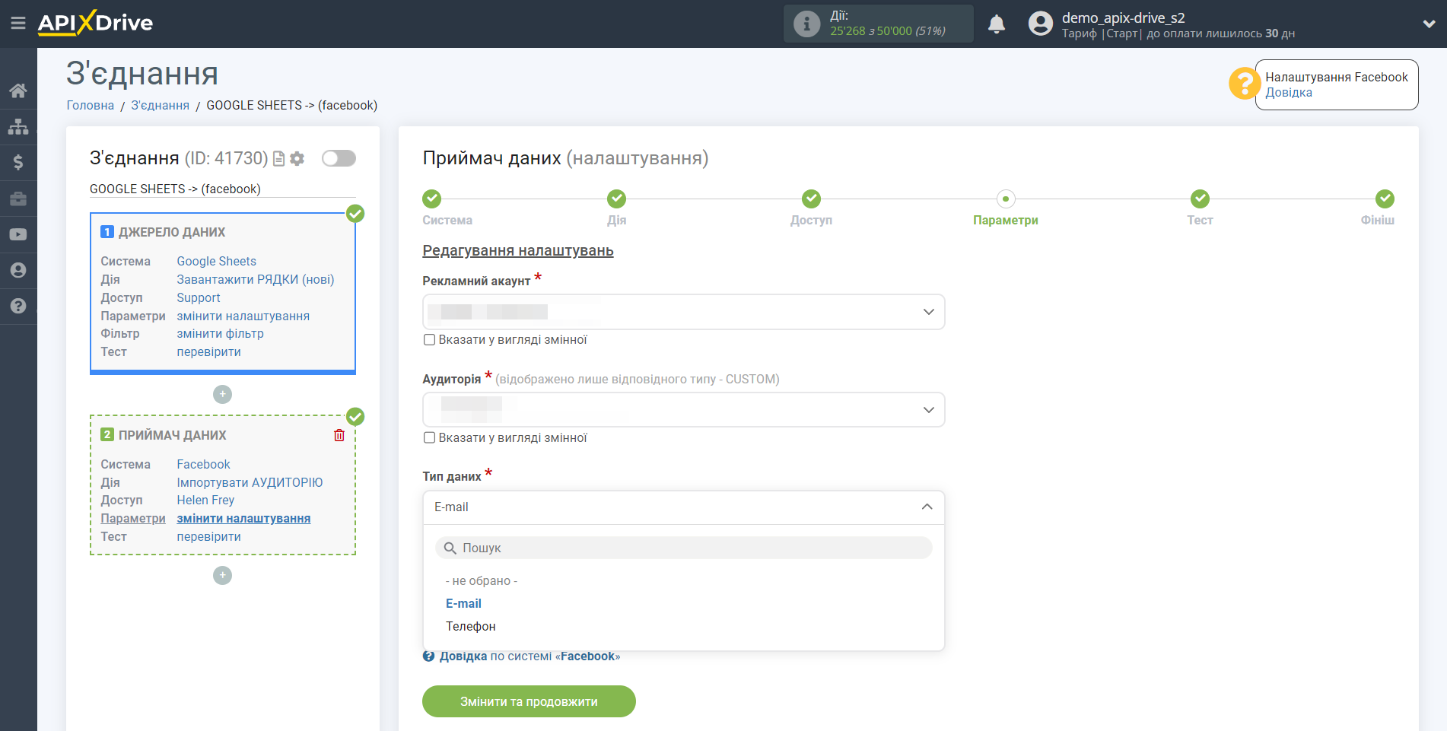Screen dimensions: 1447x731
Task: Open the Support access link
Action: point(199,298)
